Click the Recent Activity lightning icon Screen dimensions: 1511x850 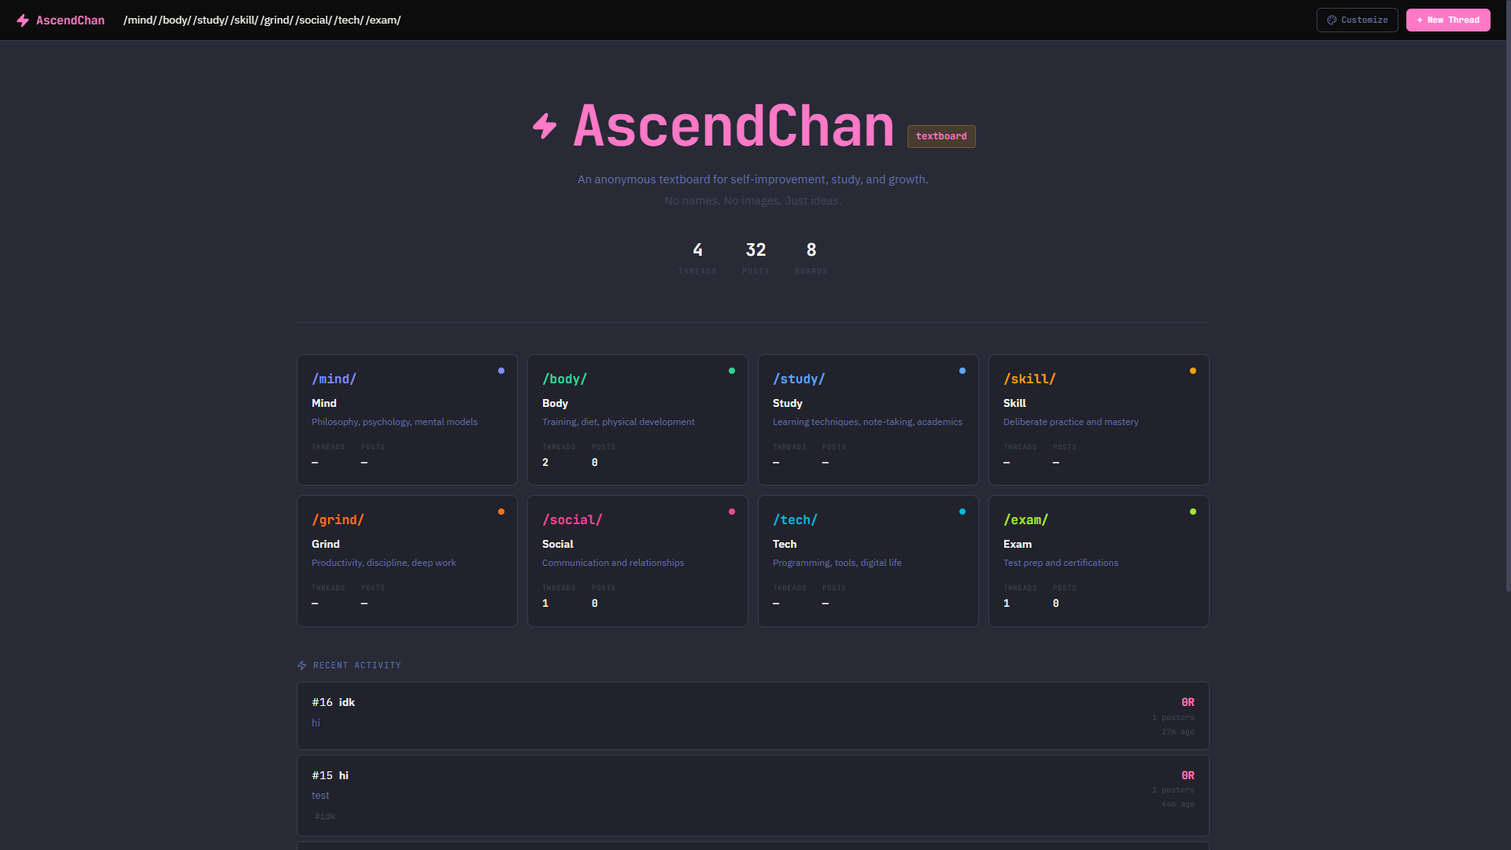[x=302, y=666]
